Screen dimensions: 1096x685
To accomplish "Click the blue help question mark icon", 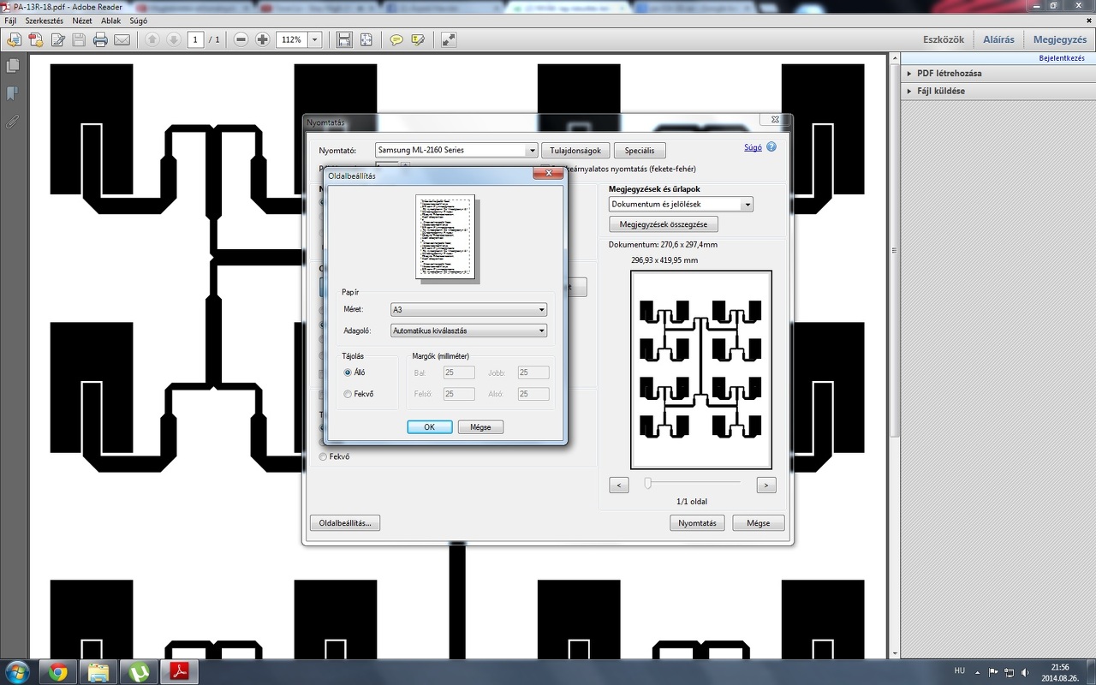I will coord(771,147).
